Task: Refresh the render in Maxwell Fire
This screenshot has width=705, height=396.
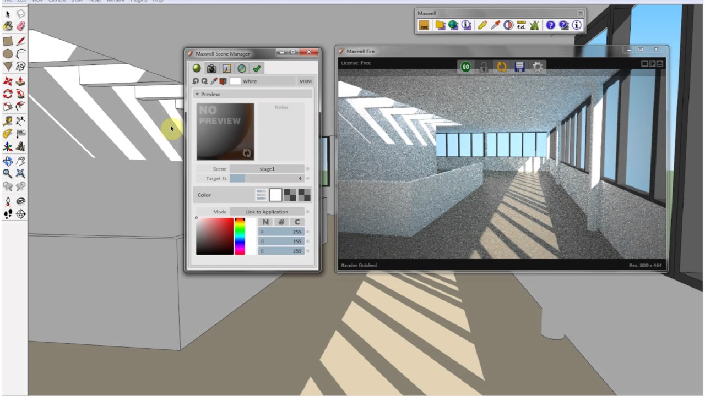Action: coord(501,67)
